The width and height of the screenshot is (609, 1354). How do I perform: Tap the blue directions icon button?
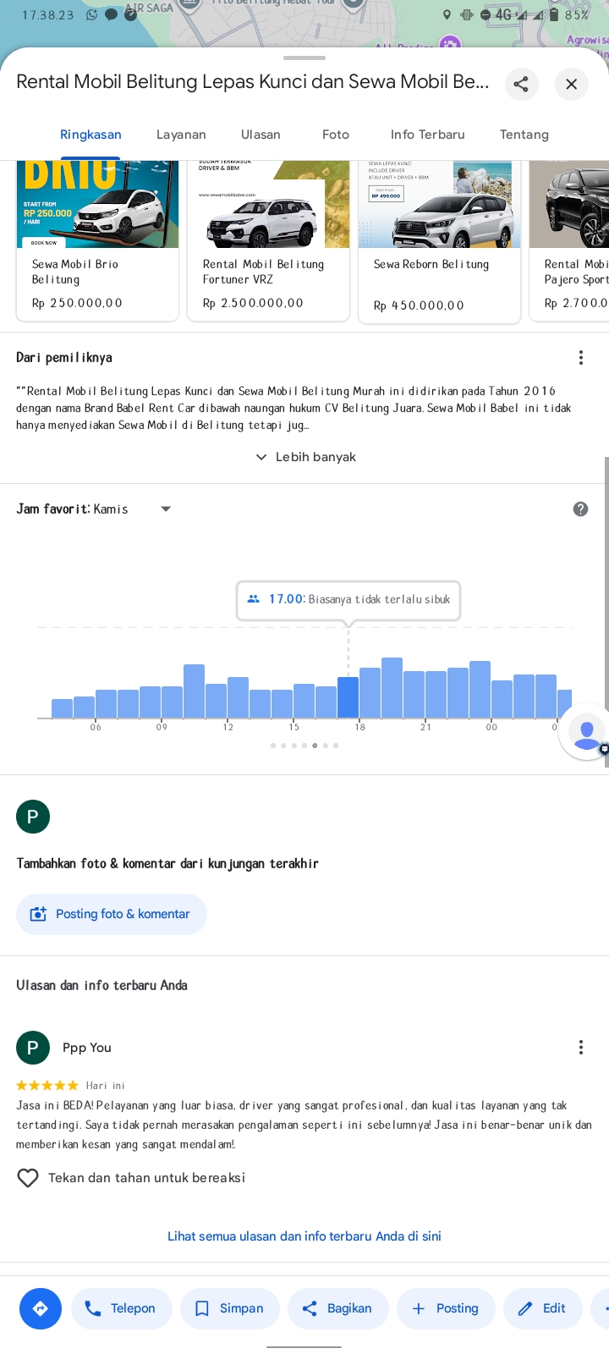[x=41, y=1308]
